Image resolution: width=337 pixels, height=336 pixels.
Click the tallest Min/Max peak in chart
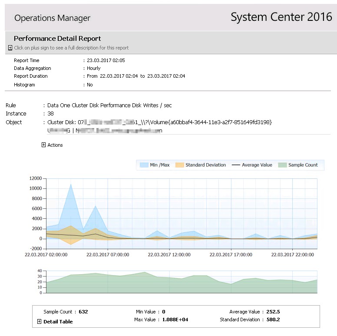coord(71,185)
